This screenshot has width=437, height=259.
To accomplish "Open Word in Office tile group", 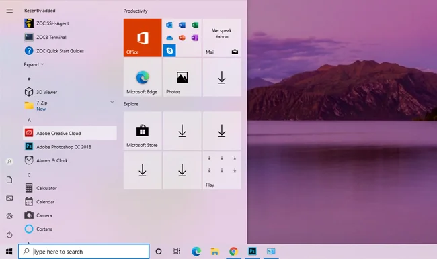I will [x=182, y=25].
